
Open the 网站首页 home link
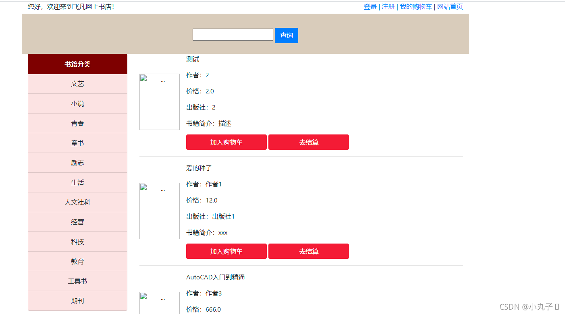point(450,7)
